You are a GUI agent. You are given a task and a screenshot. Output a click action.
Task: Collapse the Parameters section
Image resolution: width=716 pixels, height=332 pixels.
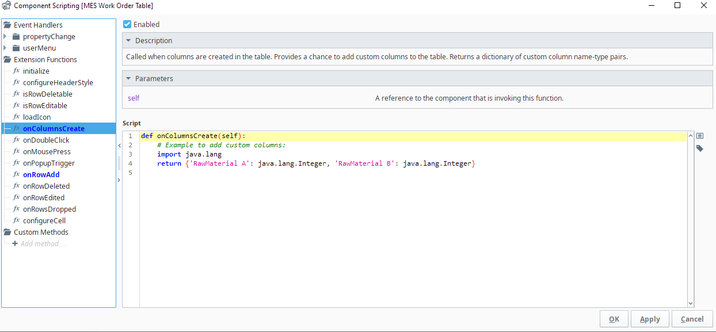(128, 79)
